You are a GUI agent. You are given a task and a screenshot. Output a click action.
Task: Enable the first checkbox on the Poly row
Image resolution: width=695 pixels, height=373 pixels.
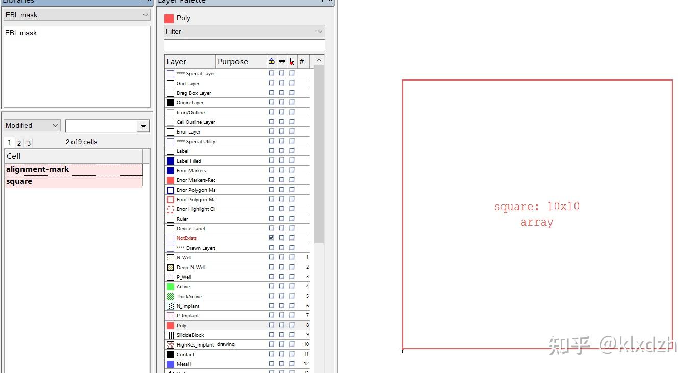click(271, 325)
